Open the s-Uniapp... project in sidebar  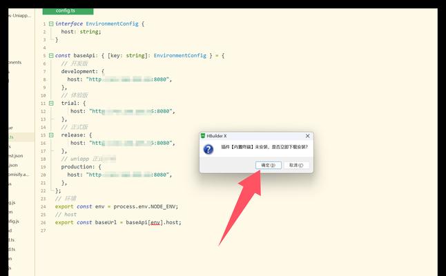pyautogui.click(x=19, y=16)
